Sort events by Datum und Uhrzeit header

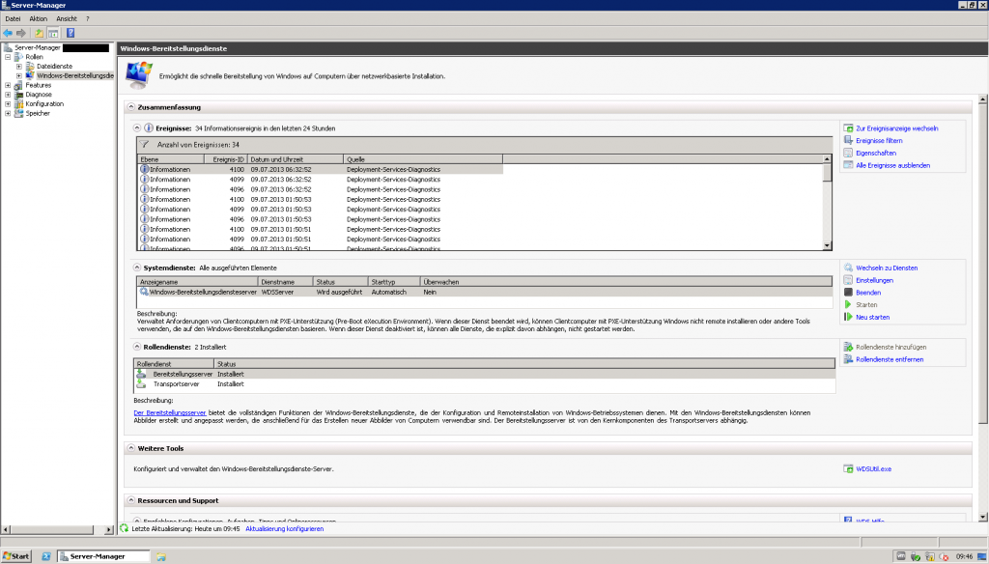click(296, 159)
